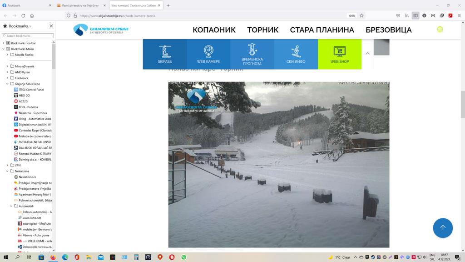Click the Search bookmarks field
This screenshot has width=465, height=262.
pos(30,35)
